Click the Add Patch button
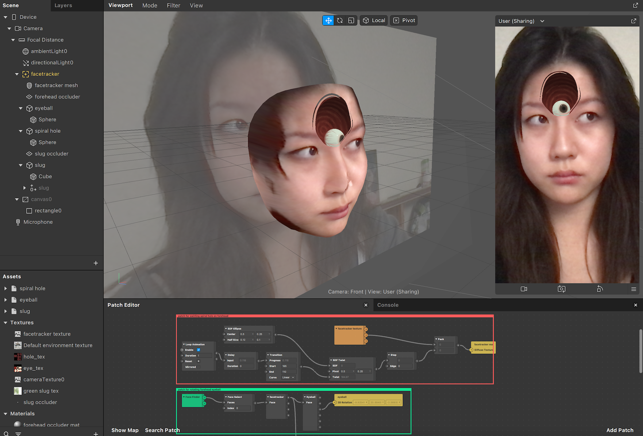The height and width of the screenshot is (436, 643). click(x=620, y=430)
